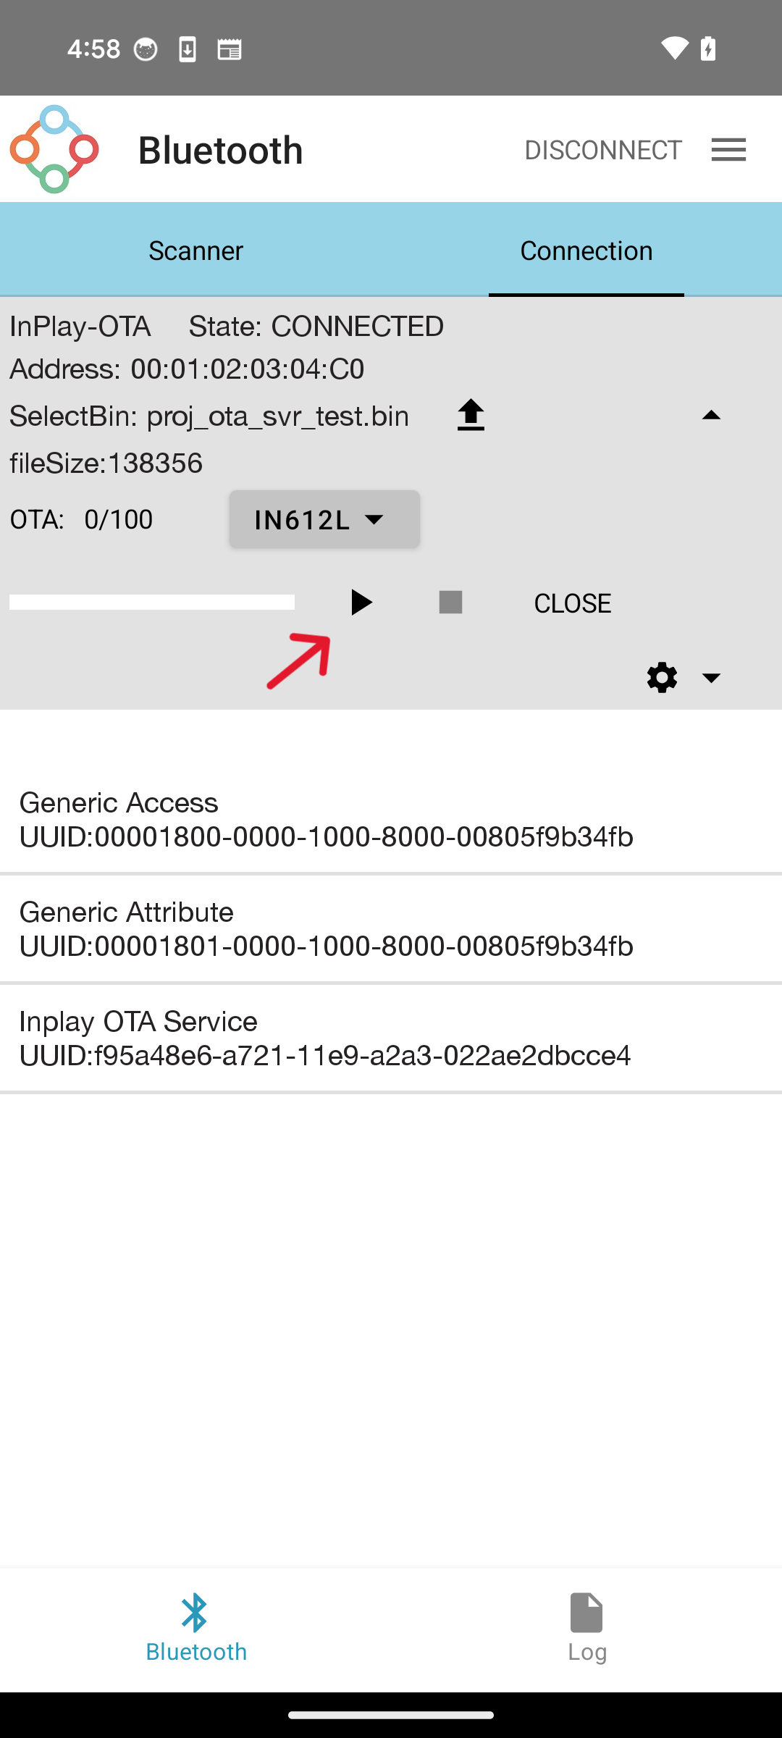
Task: Tap the DISCONNECT button
Action: click(x=603, y=150)
